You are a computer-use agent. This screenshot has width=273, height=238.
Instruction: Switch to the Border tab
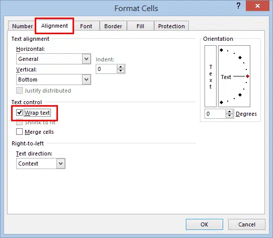pyautogui.click(x=113, y=26)
